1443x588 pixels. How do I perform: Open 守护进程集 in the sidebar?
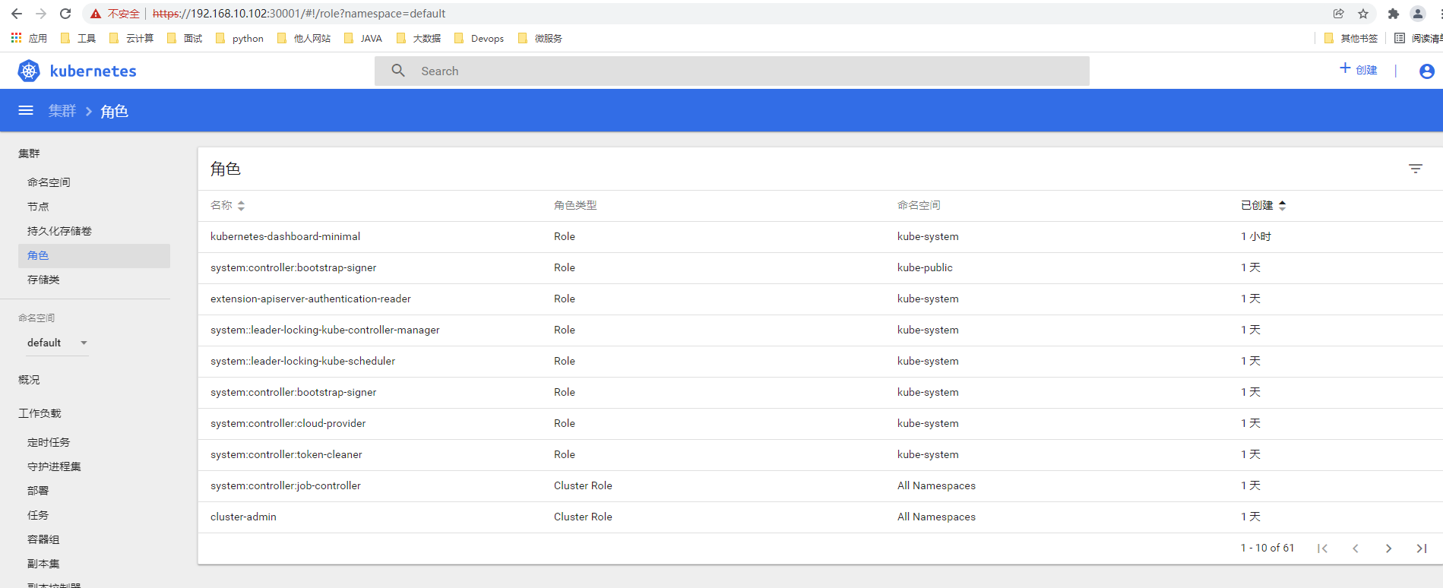tap(54, 466)
